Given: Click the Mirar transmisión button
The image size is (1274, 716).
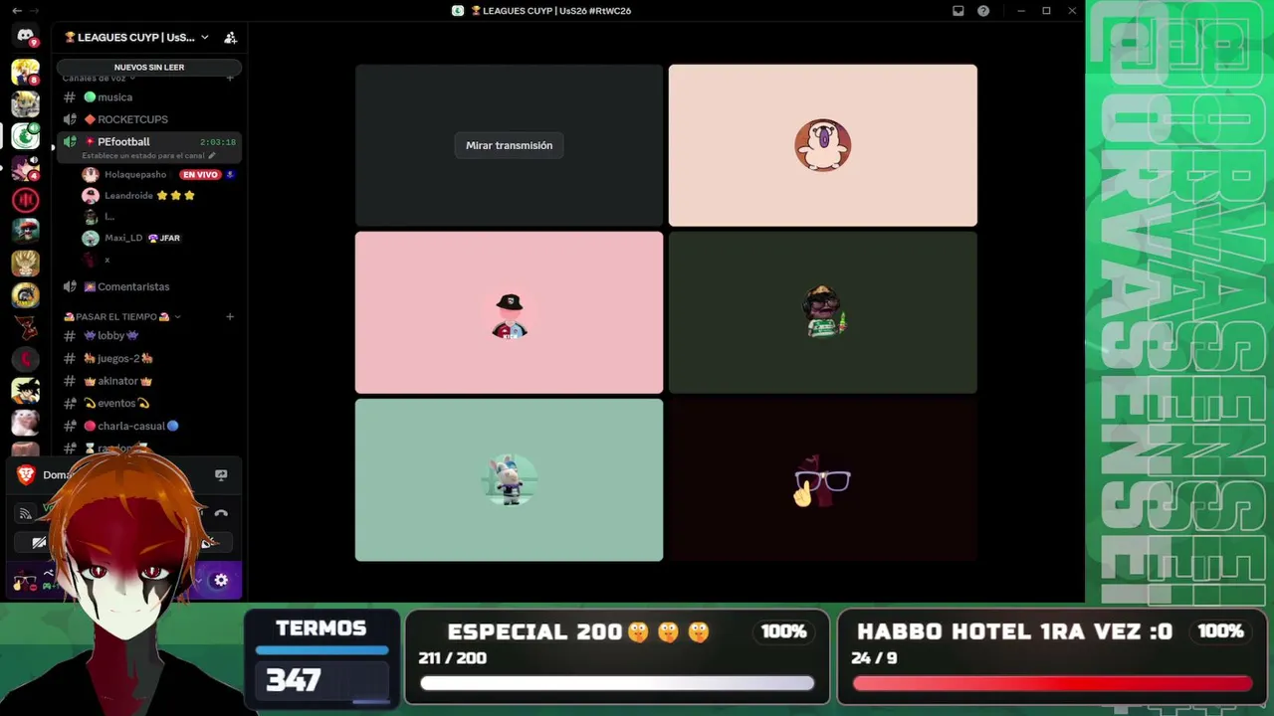Looking at the screenshot, I should [509, 145].
